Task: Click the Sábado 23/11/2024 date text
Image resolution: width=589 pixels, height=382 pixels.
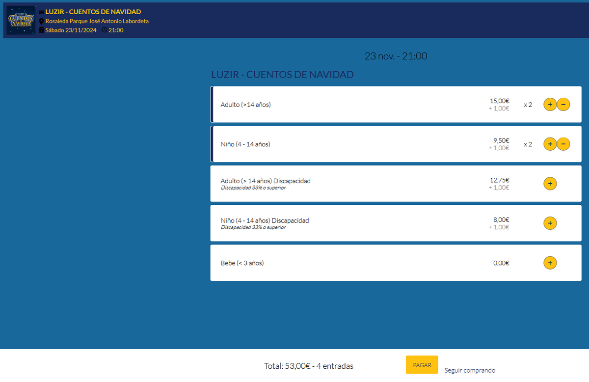Action: pyautogui.click(x=71, y=30)
